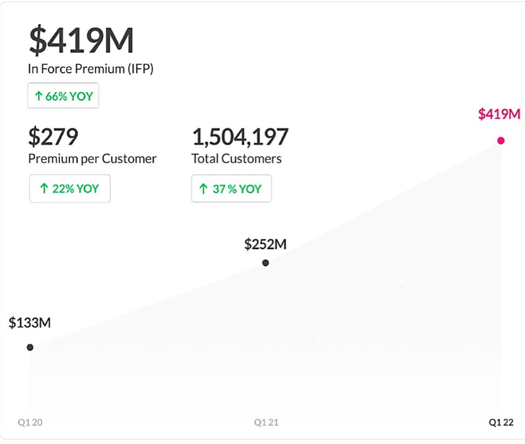Click the 66% YOY text in the badge

[x=69, y=96]
